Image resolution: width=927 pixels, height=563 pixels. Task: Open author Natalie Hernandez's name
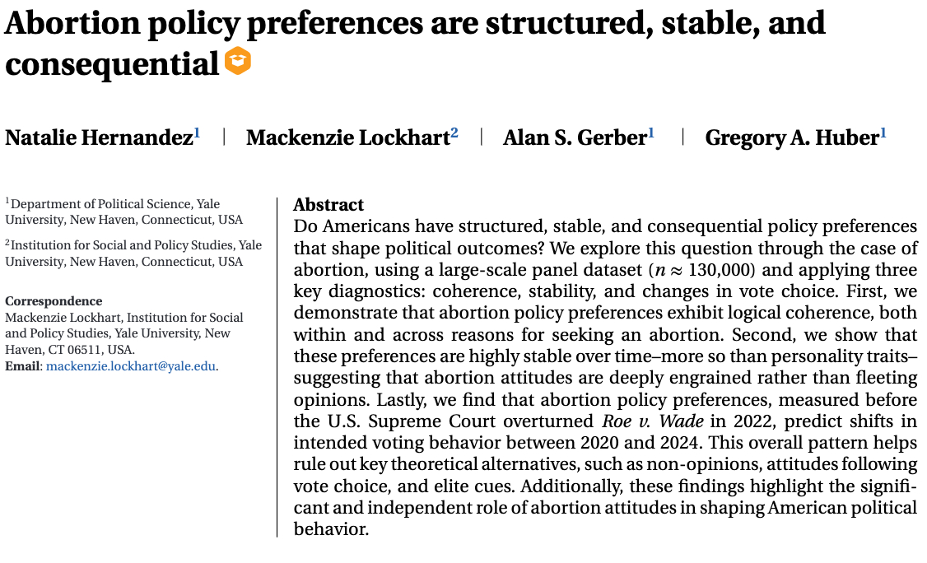tap(99, 137)
